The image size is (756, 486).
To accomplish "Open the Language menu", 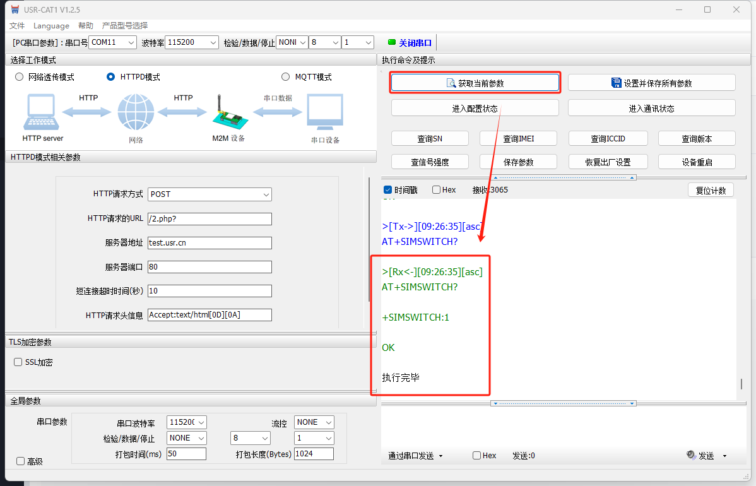I will 51,25.
